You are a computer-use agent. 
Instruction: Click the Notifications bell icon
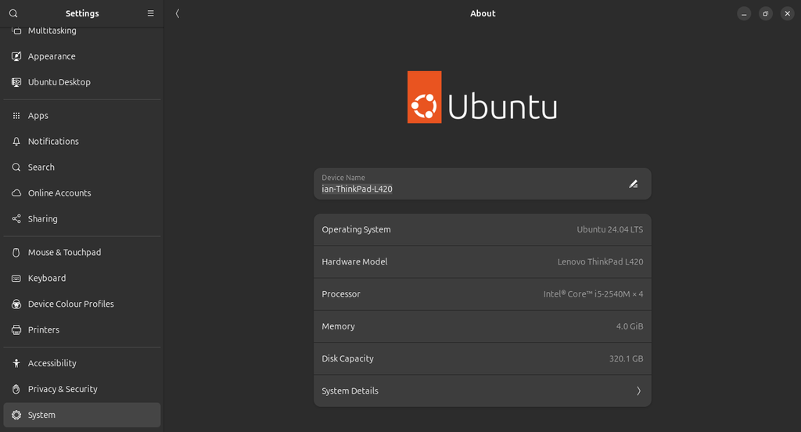pos(16,142)
